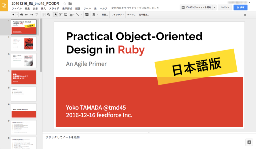
Task: Click the redo arrow icon
Action: point(32,15)
